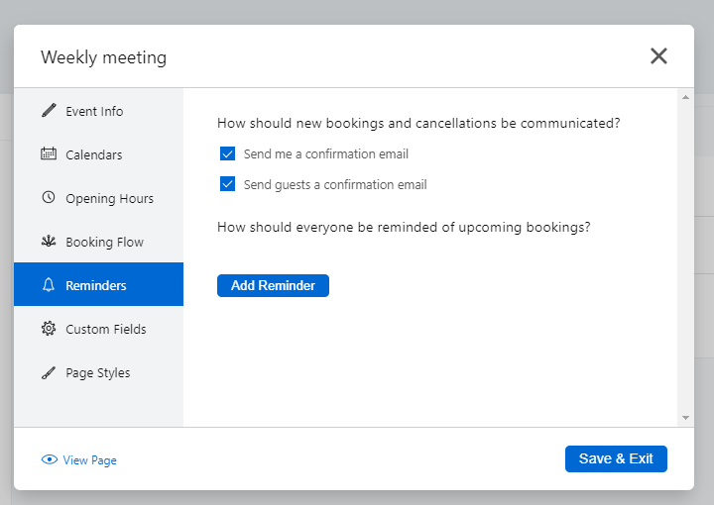Switch to the Calendars section
The height and width of the screenshot is (505, 714).
pos(94,154)
